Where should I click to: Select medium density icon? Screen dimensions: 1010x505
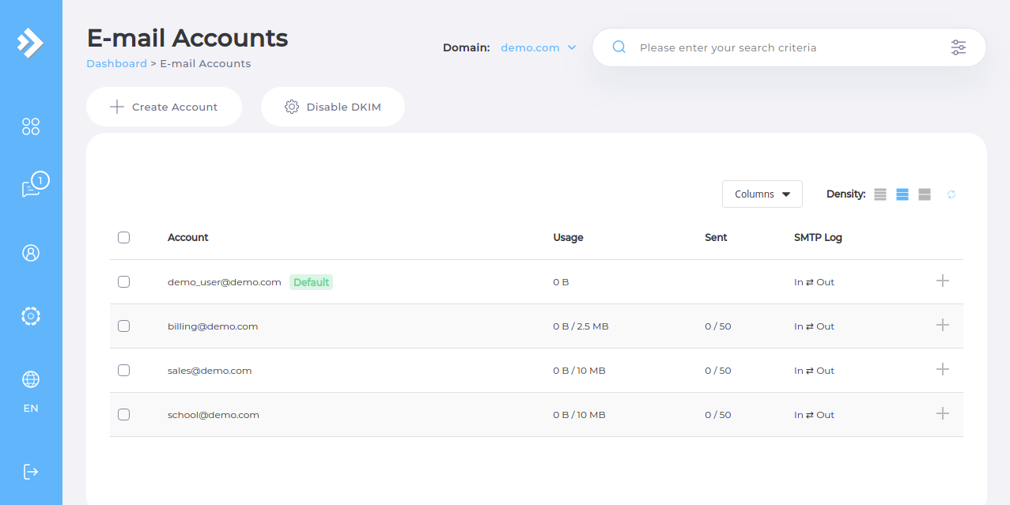pyautogui.click(x=902, y=194)
